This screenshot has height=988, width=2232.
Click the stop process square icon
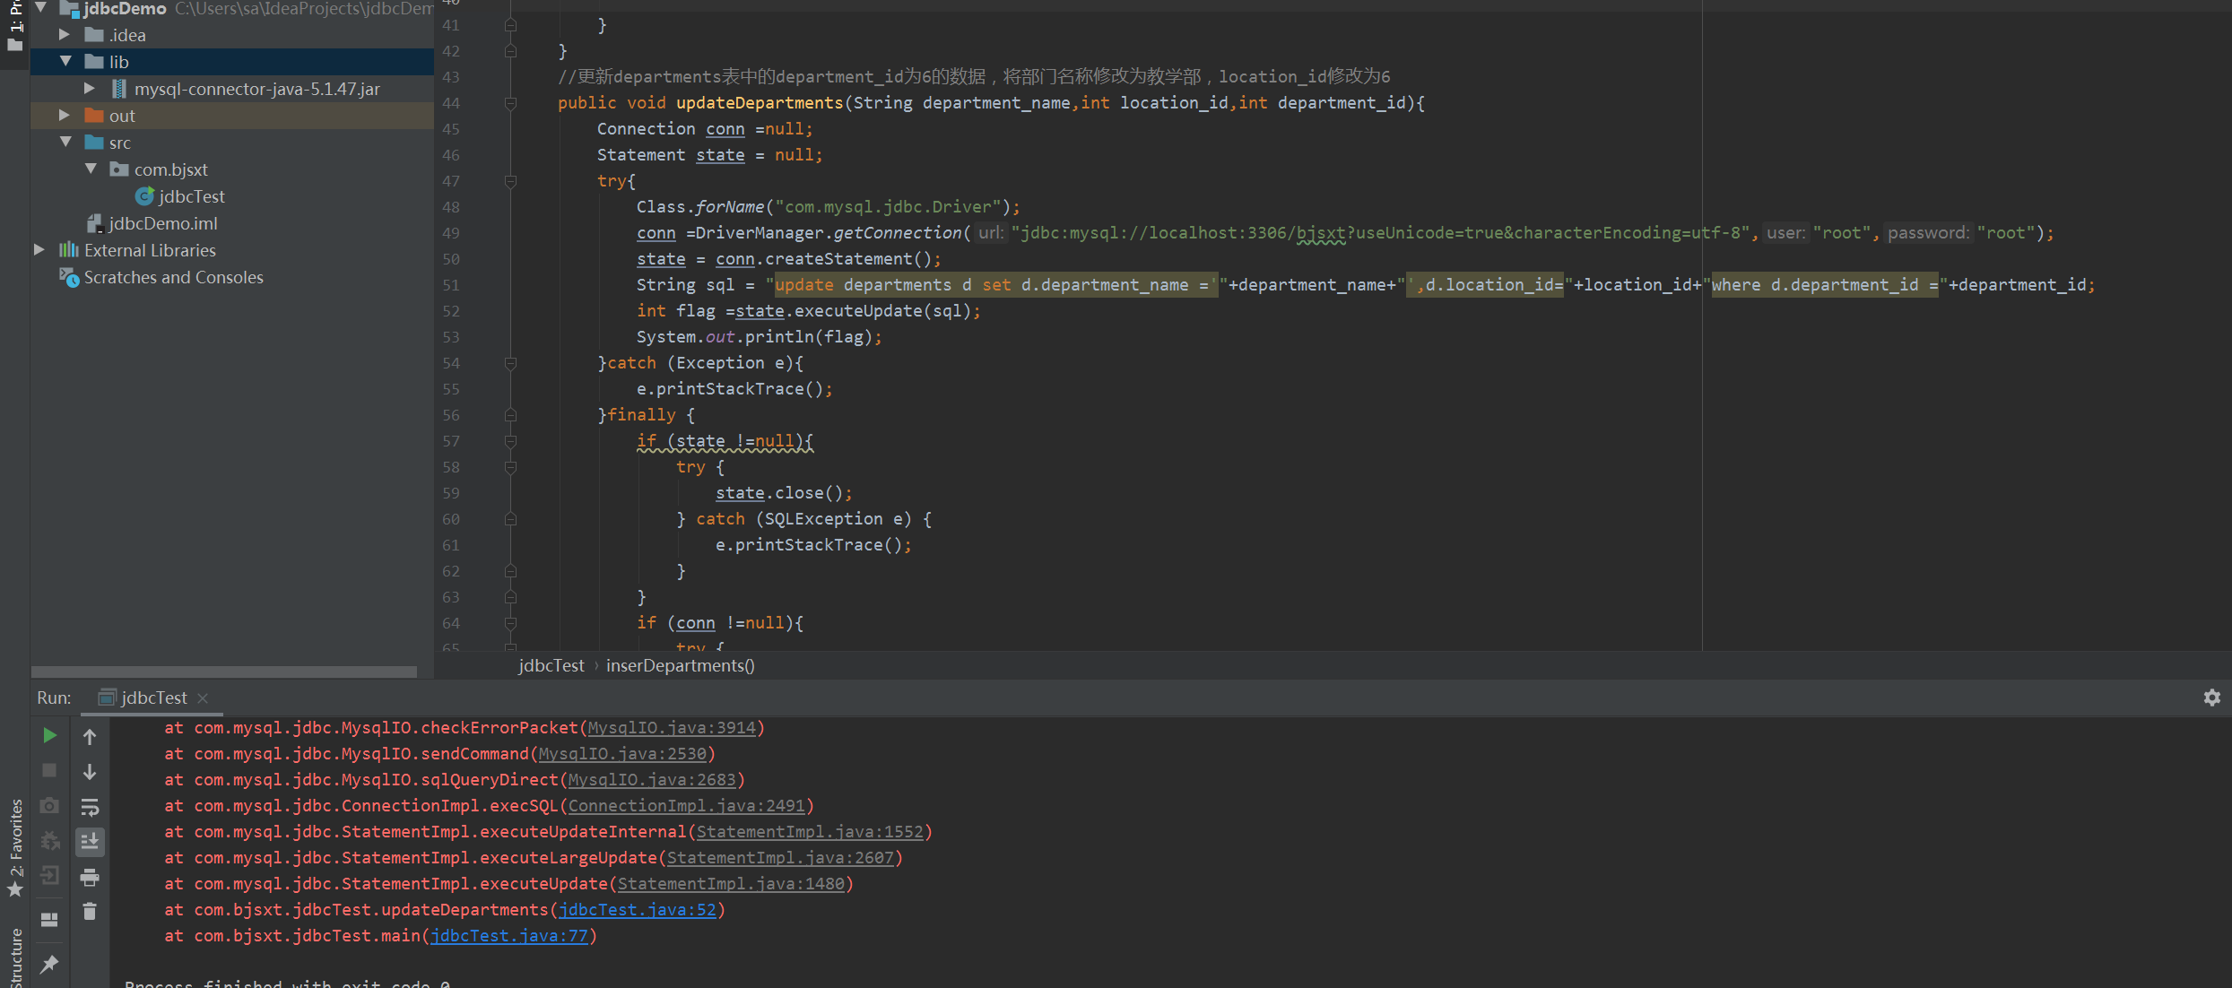pos(49,770)
